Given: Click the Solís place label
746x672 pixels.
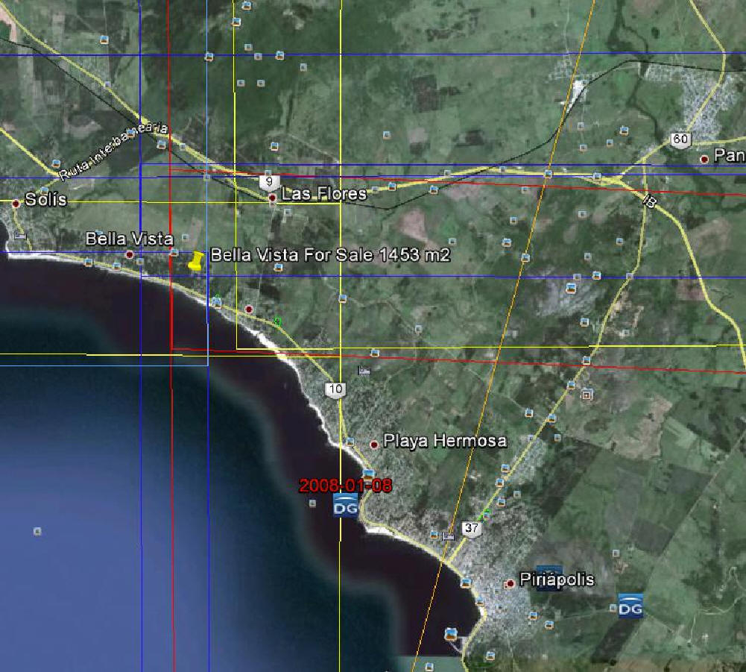Looking at the screenshot, I should pyautogui.click(x=45, y=199).
